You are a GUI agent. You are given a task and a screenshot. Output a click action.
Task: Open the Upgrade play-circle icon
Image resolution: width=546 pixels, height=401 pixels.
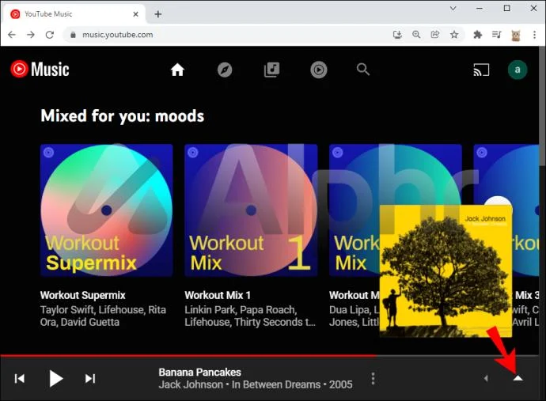click(319, 70)
